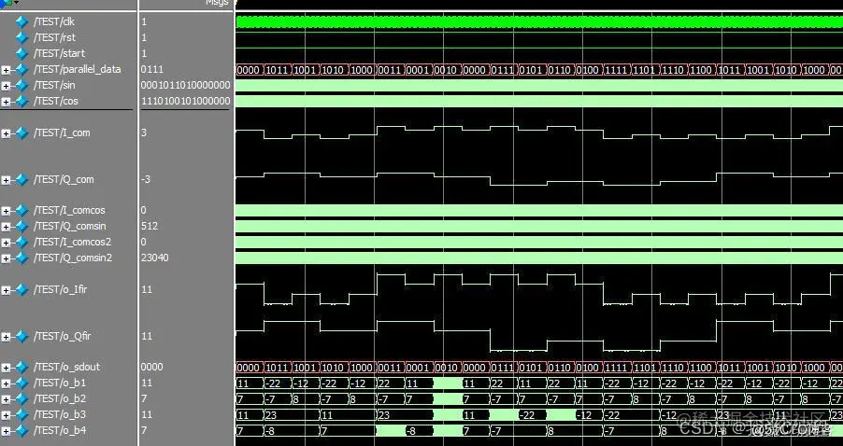
Task: Click the cos value 1110100101000000
Action: [185, 101]
